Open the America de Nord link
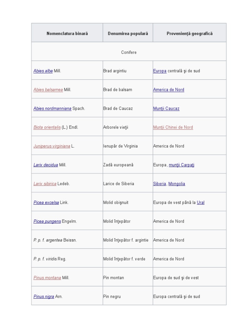The image size is (241, 321). [x=169, y=90]
